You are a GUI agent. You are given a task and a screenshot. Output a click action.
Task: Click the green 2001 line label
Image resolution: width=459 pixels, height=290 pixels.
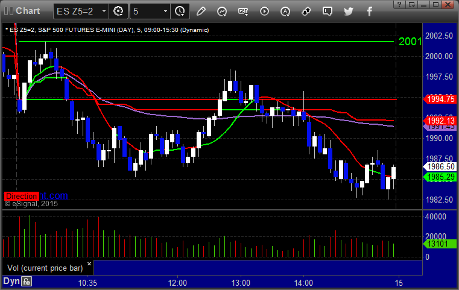pyautogui.click(x=410, y=42)
